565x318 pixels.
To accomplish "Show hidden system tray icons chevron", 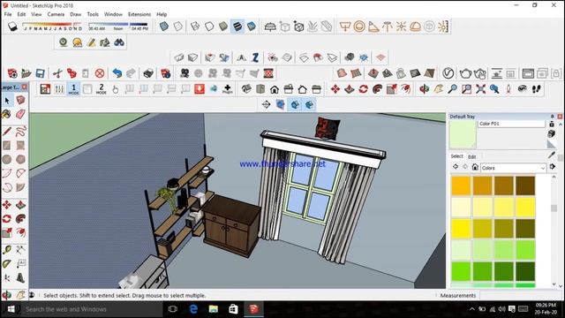I will tap(472, 309).
